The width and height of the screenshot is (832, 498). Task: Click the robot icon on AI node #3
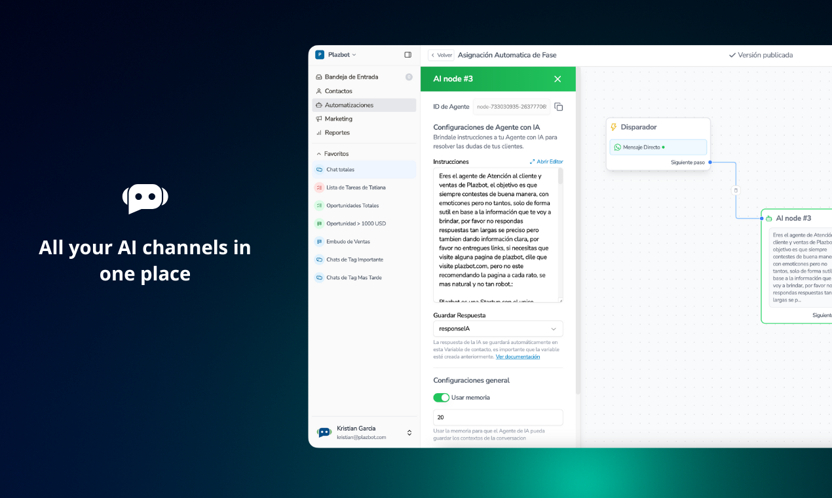(769, 218)
